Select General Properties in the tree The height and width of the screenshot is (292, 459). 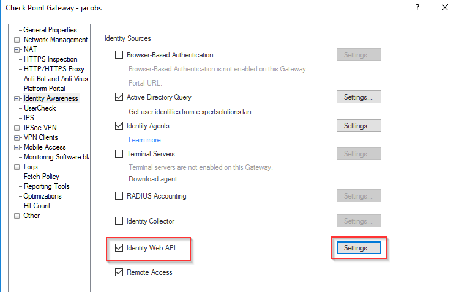50,30
